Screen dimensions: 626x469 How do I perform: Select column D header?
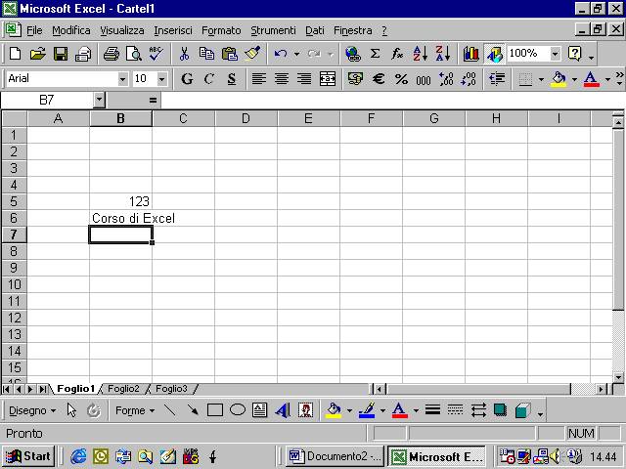coord(246,118)
